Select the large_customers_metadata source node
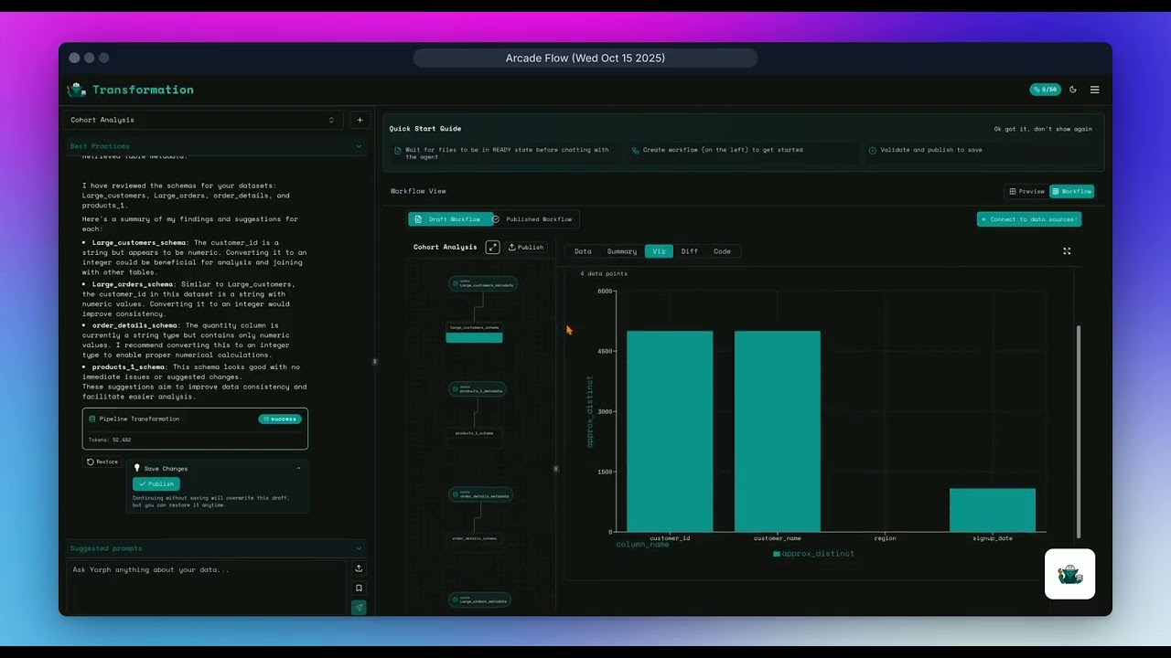1171x658 pixels. tap(483, 284)
